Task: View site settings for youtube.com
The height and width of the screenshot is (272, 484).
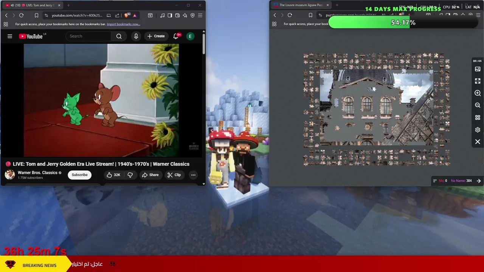Action: 46,15
